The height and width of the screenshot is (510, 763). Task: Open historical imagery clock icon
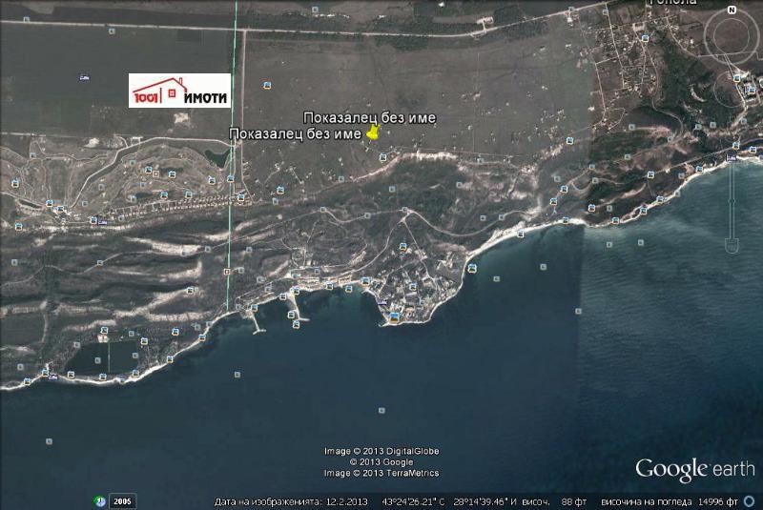pos(99,500)
